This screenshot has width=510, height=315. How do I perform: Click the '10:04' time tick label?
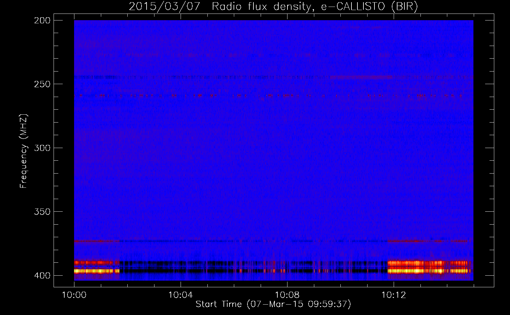pos(181,295)
